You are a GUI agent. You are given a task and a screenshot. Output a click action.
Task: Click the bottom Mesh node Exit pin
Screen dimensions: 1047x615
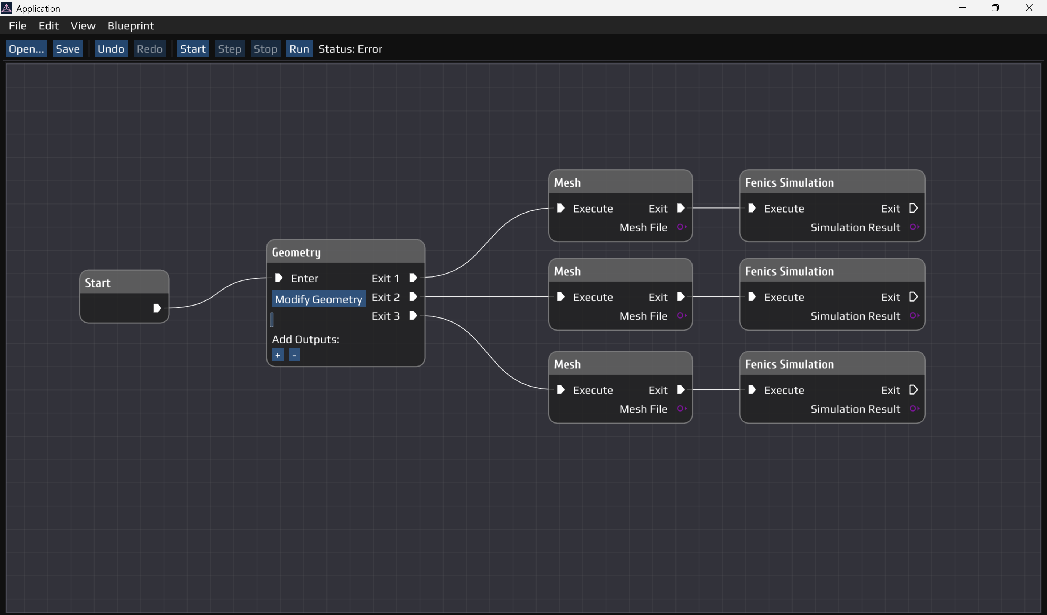[x=681, y=390]
